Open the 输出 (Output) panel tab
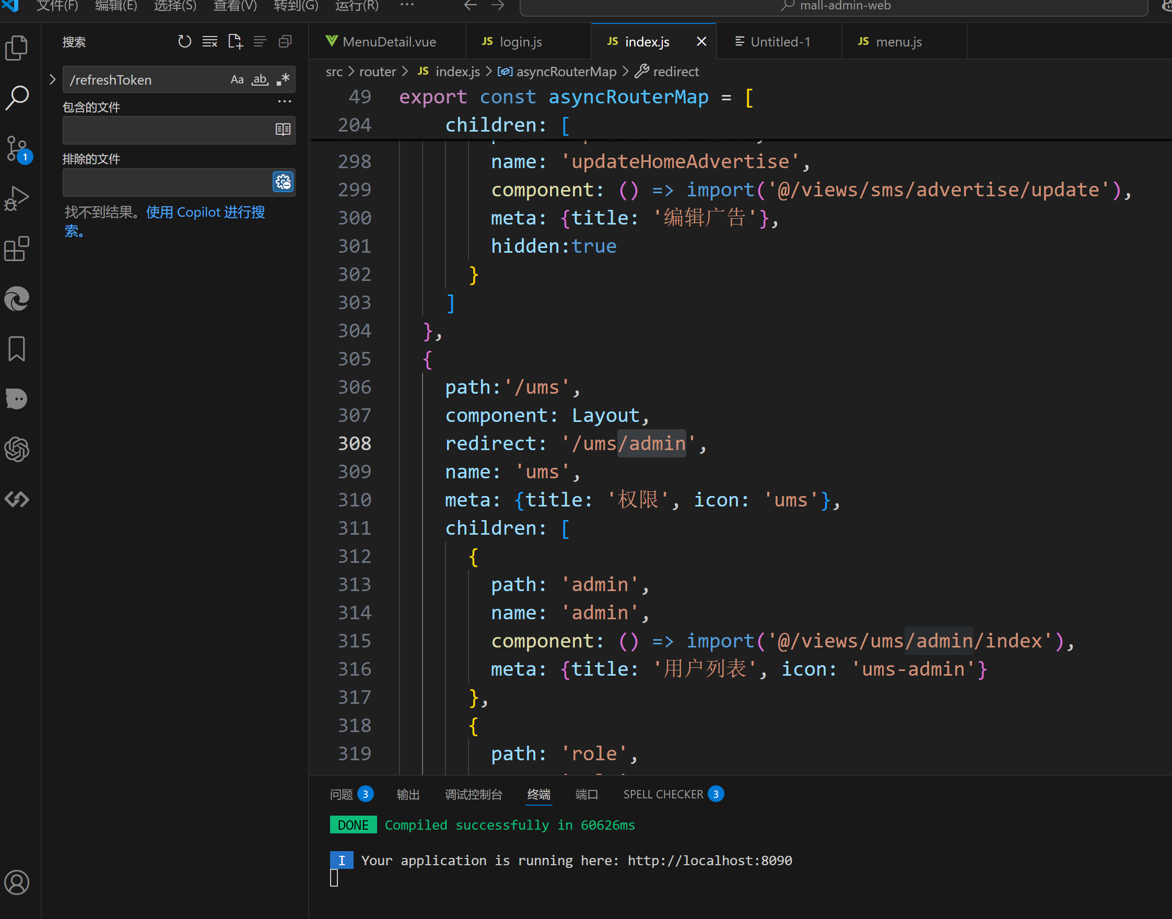The width and height of the screenshot is (1172, 919). pos(408,794)
